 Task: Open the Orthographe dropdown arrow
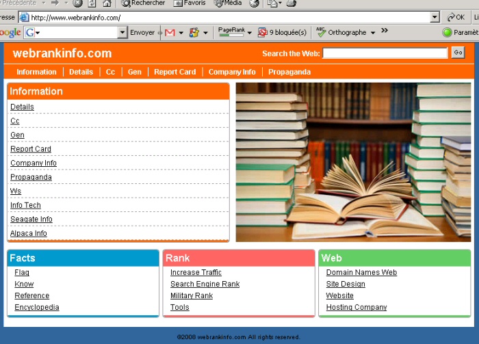(x=373, y=33)
